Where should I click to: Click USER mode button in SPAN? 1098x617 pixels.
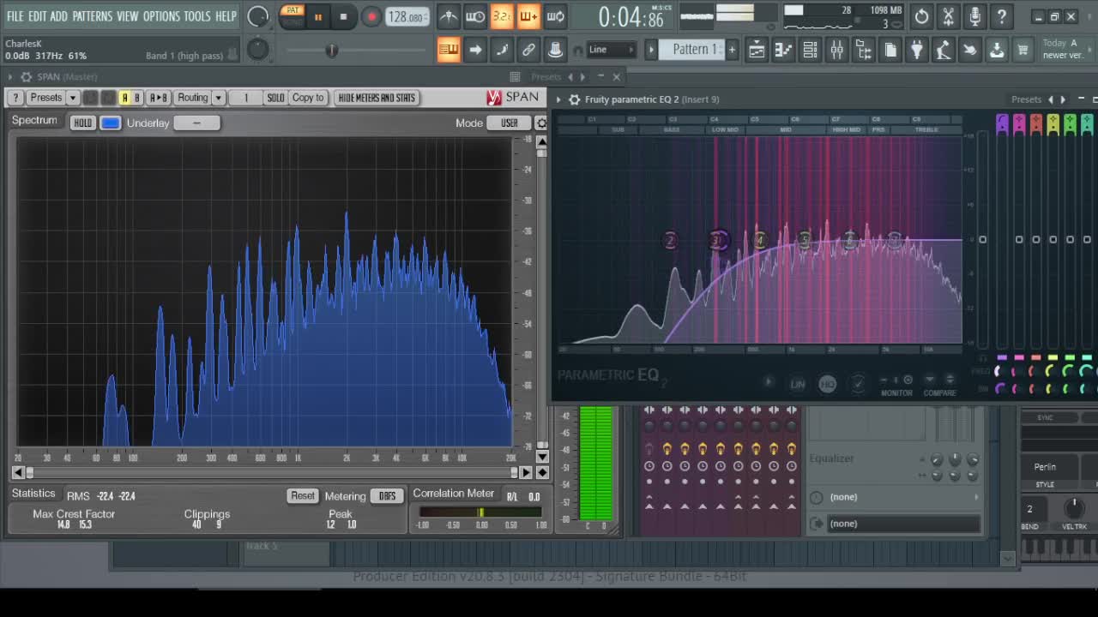coord(510,123)
